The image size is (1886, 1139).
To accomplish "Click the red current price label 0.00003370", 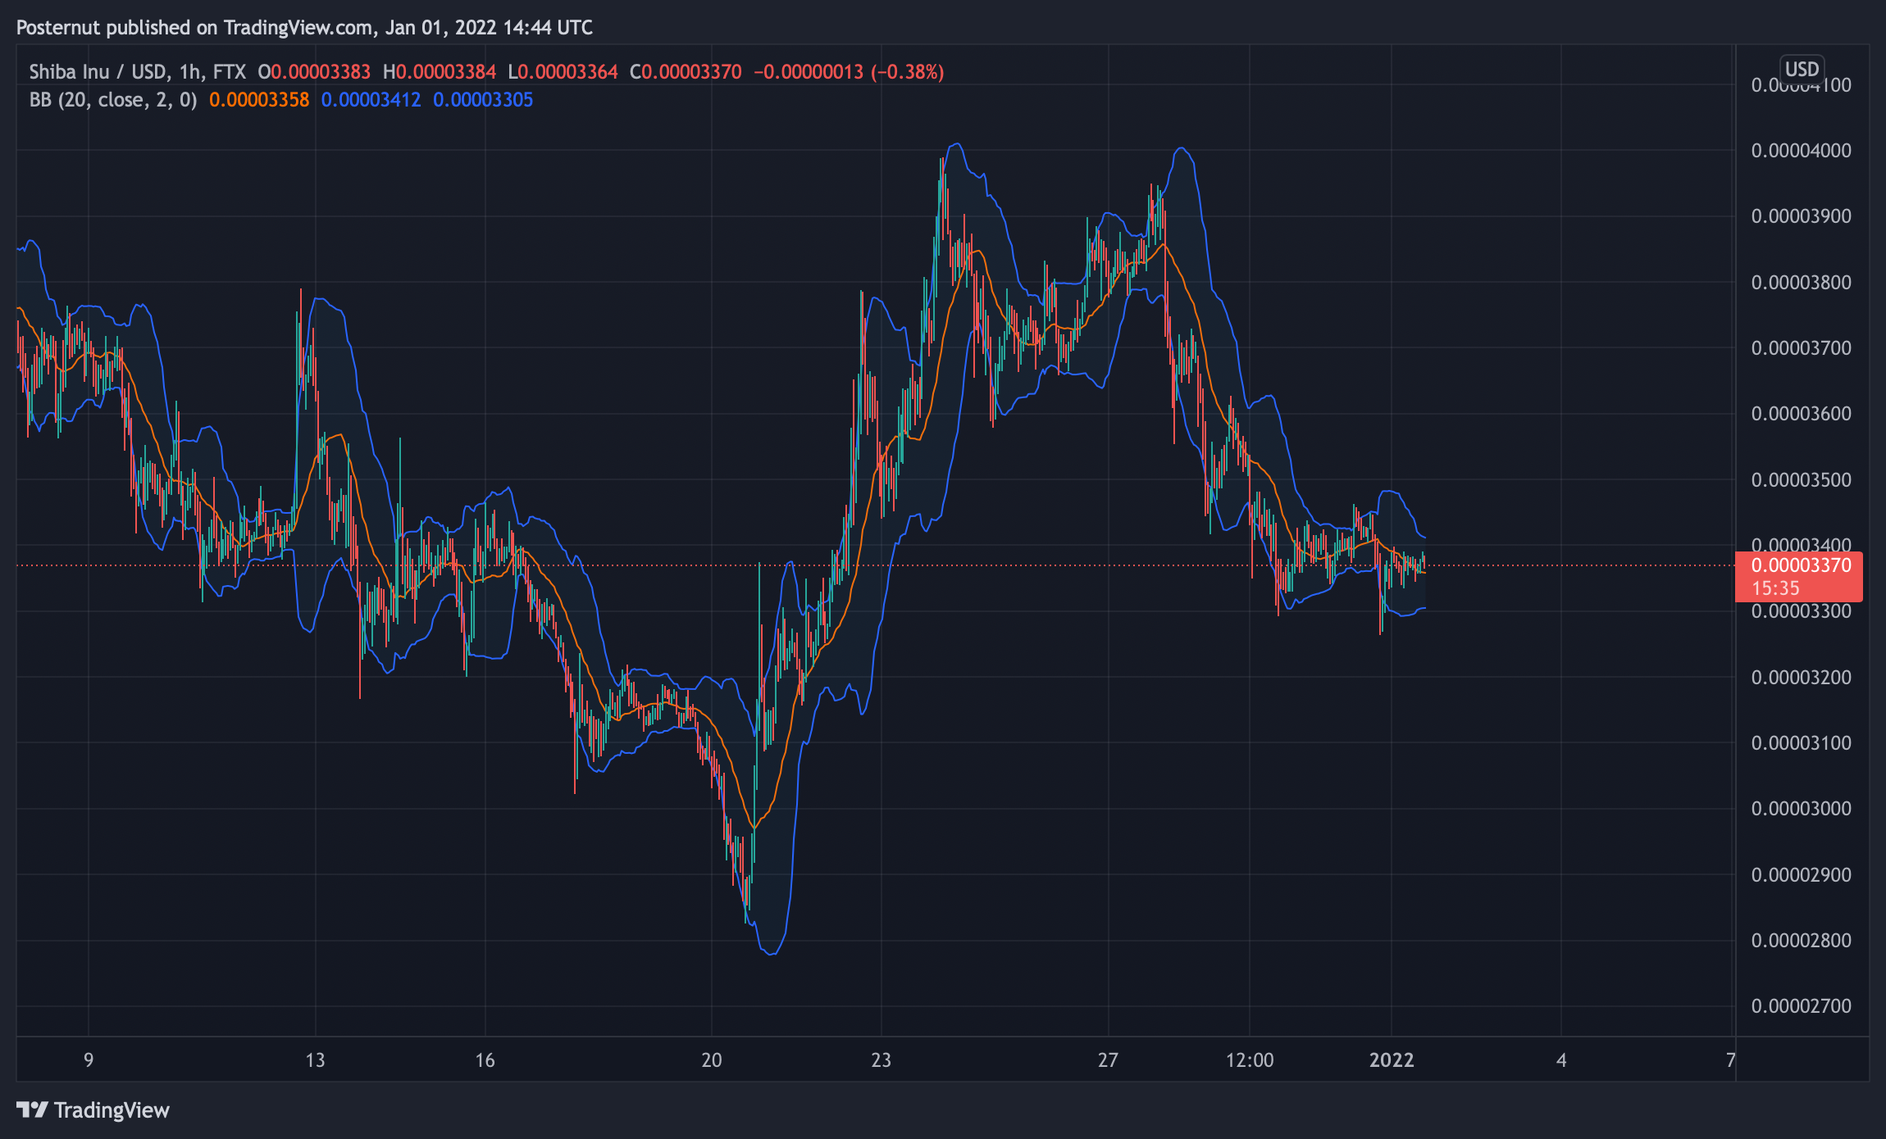I will coord(1801,565).
